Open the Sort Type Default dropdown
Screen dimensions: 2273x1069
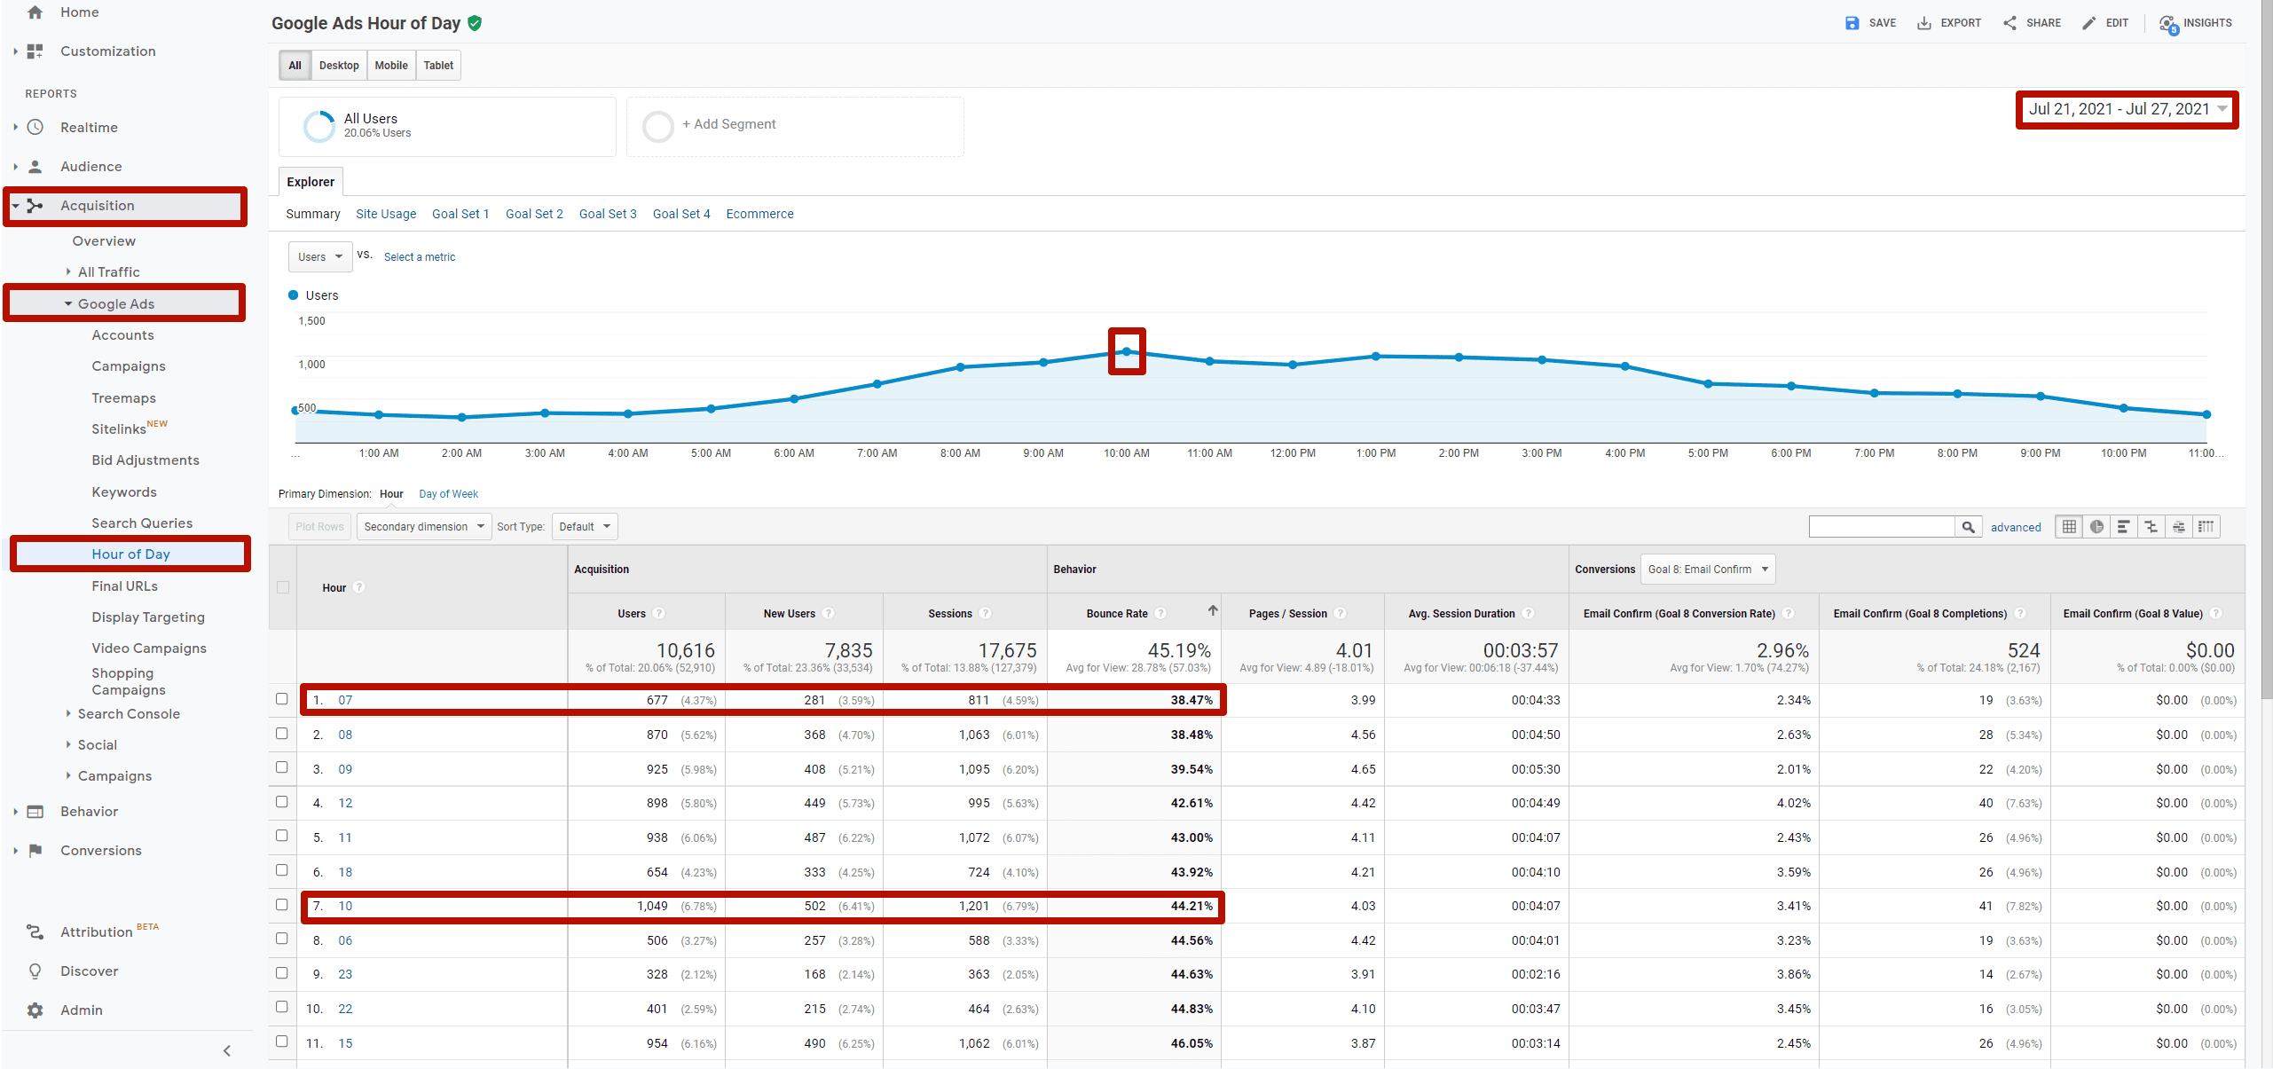pos(585,527)
